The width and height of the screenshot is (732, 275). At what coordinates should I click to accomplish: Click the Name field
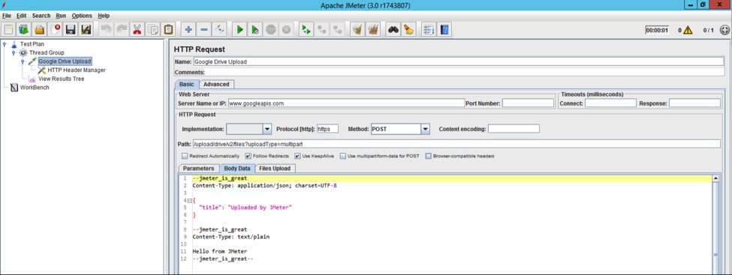[458, 61]
